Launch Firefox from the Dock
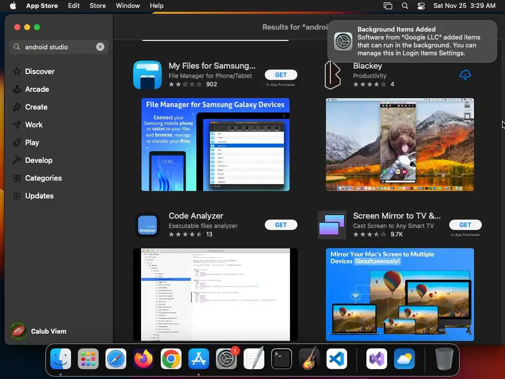505x379 pixels. (144, 359)
